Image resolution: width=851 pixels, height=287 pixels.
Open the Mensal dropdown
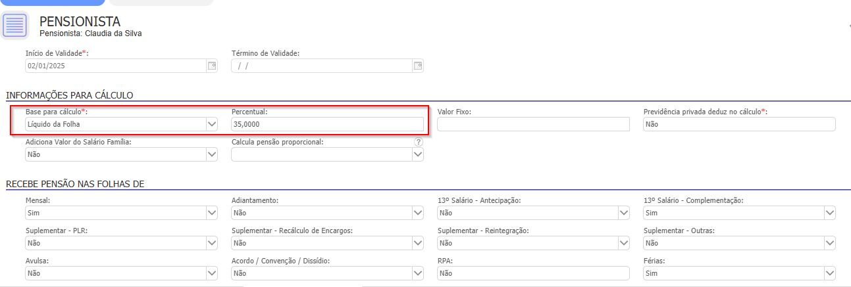[x=212, y=213]
